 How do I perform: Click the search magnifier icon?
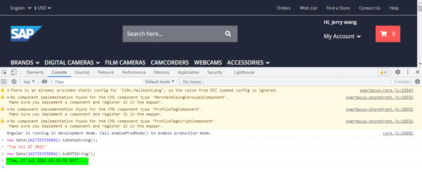pos(228,34)
